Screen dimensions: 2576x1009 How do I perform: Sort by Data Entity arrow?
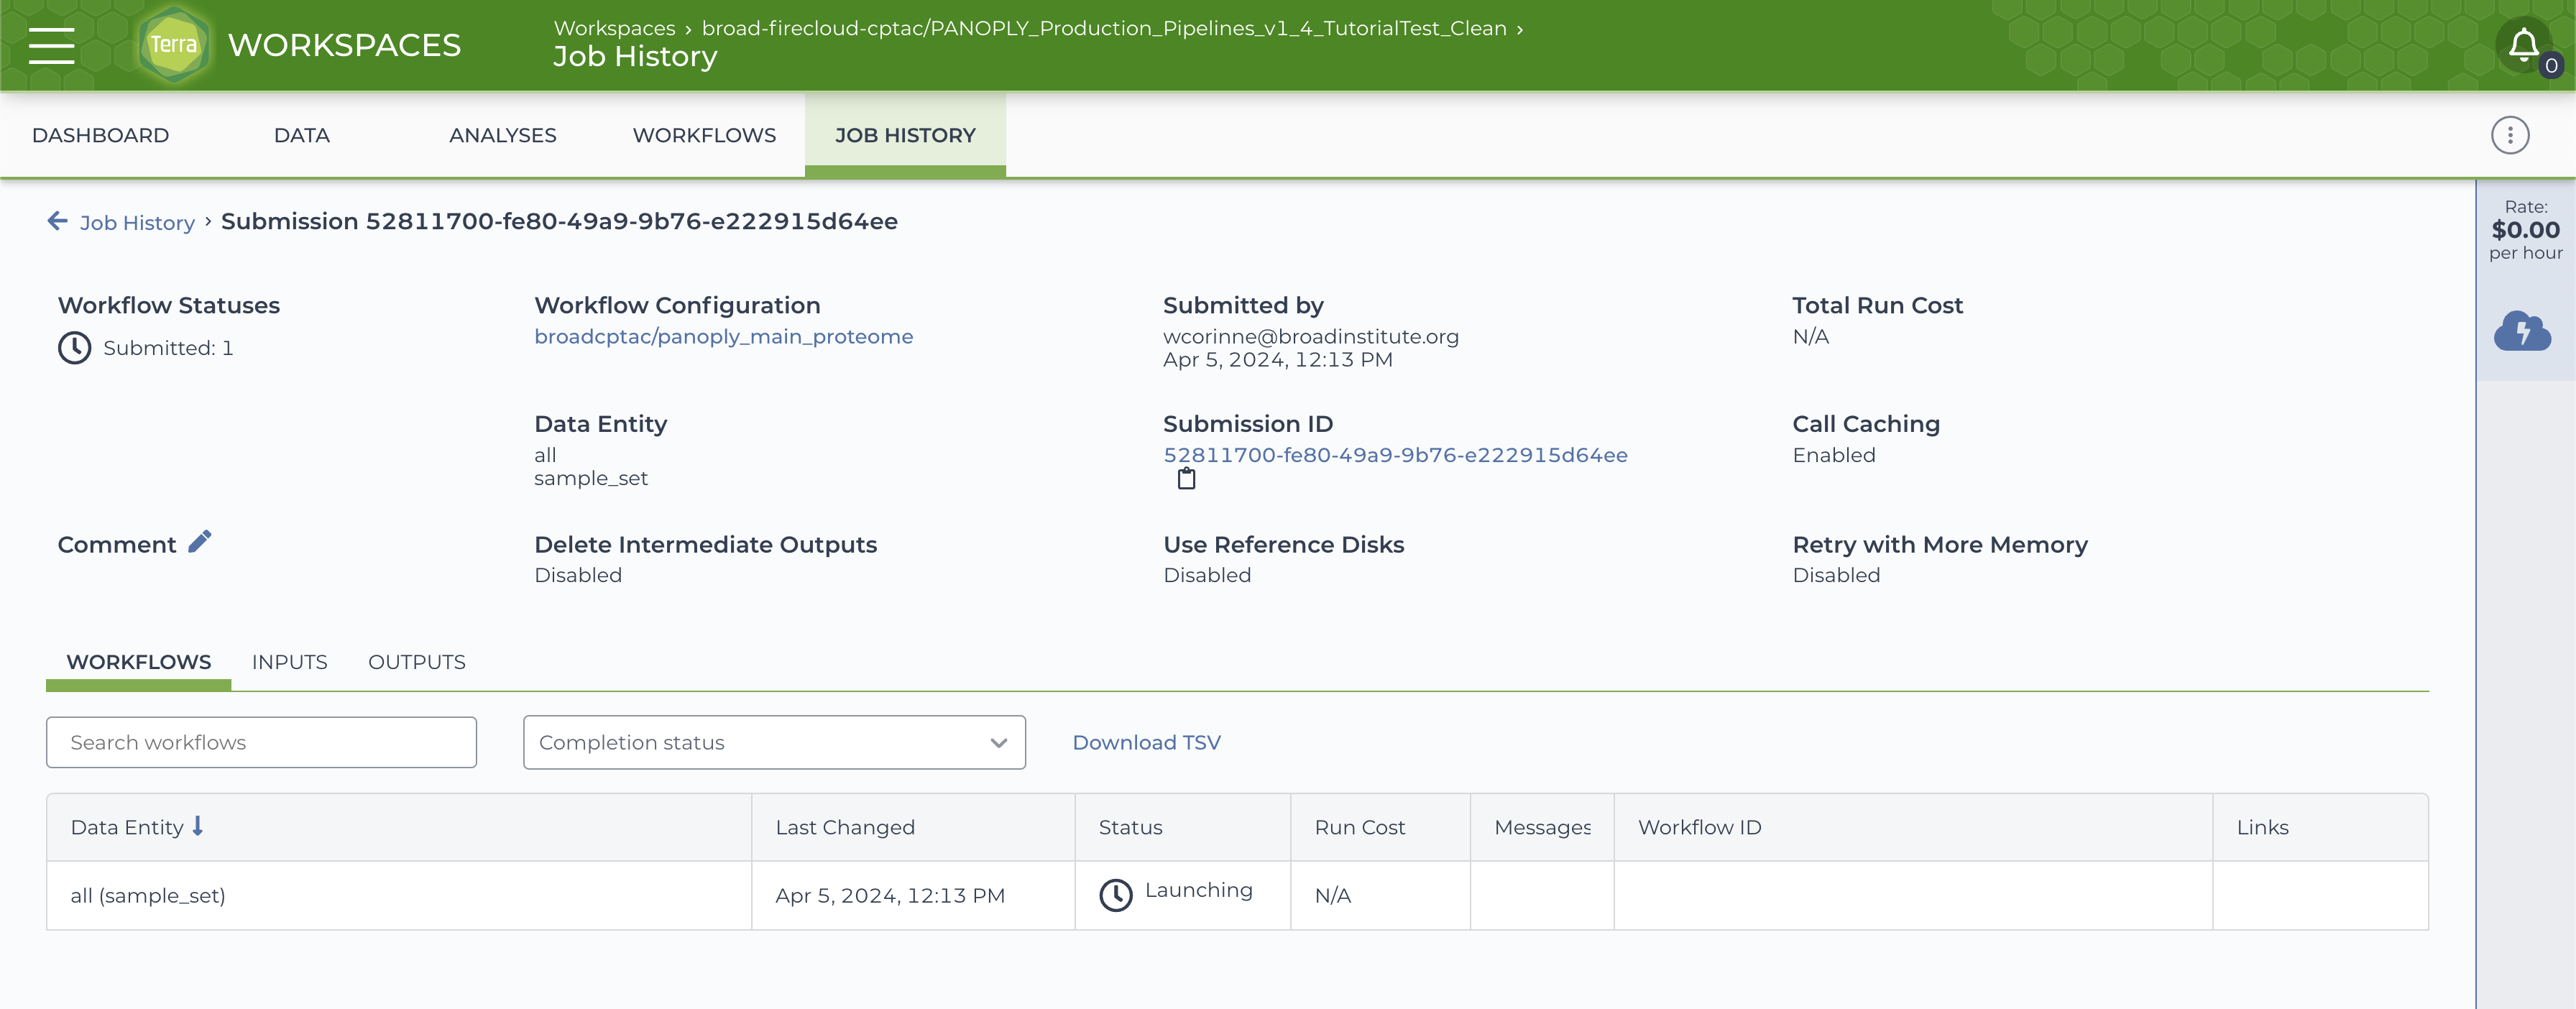pos(198,826)
